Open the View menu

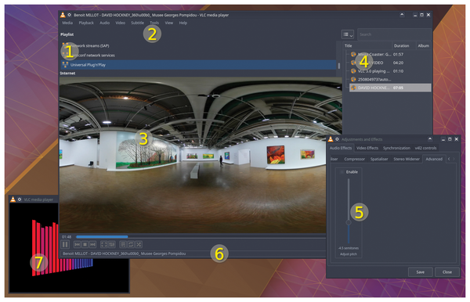(x=168, y=23)
